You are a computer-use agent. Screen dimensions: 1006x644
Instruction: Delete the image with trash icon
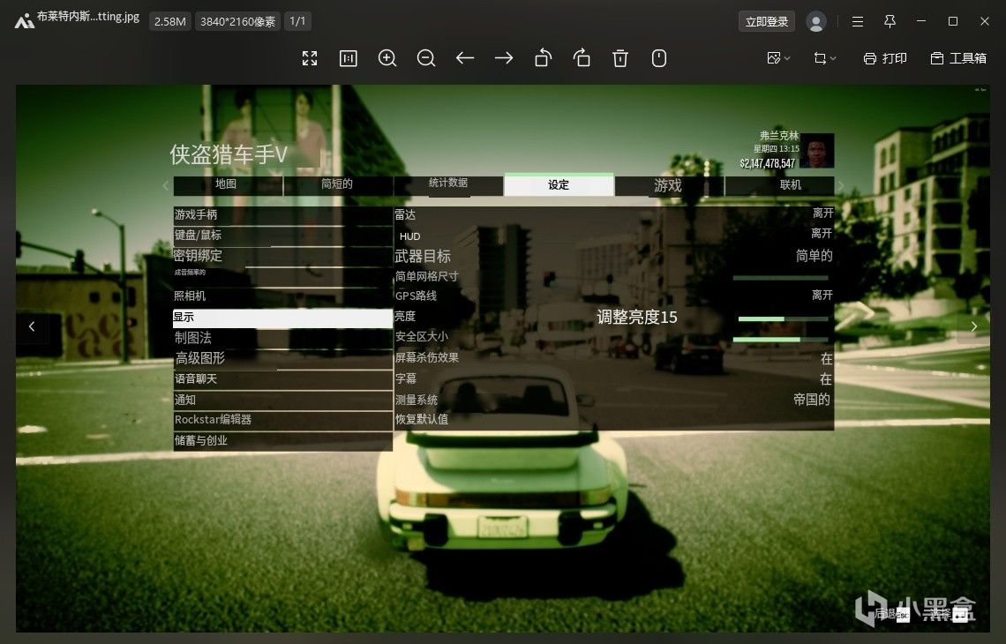click(x=620, y=58)
